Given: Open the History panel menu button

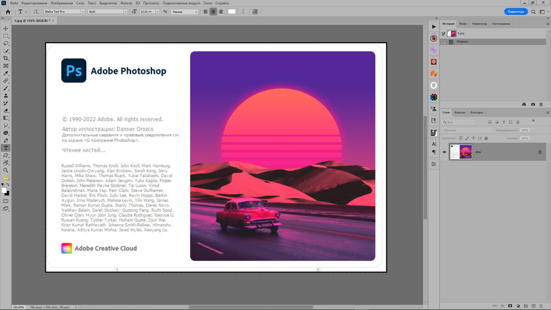Looking at the screenshot, I should 547,23.
